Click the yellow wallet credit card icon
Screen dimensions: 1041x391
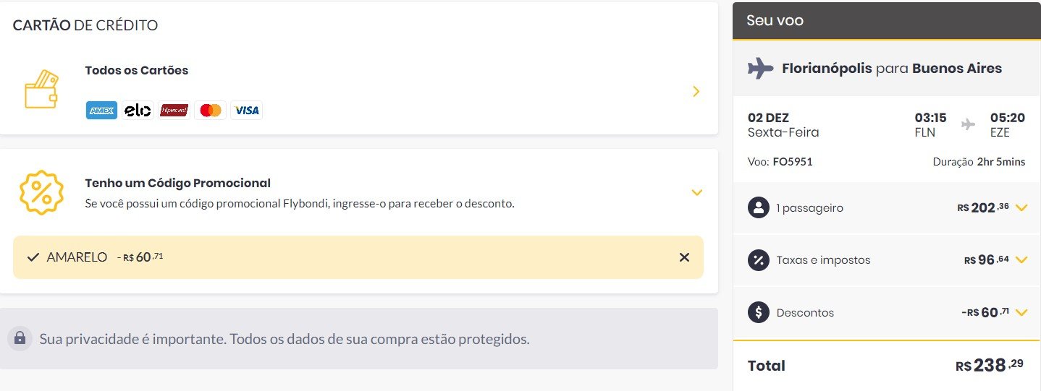pyautogui.click(x=41, y=90)
